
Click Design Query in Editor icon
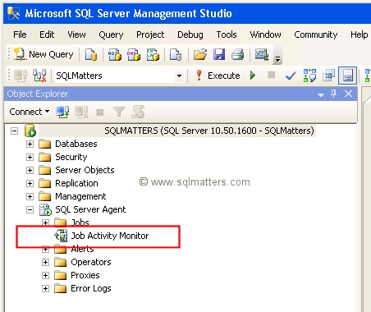328,76
